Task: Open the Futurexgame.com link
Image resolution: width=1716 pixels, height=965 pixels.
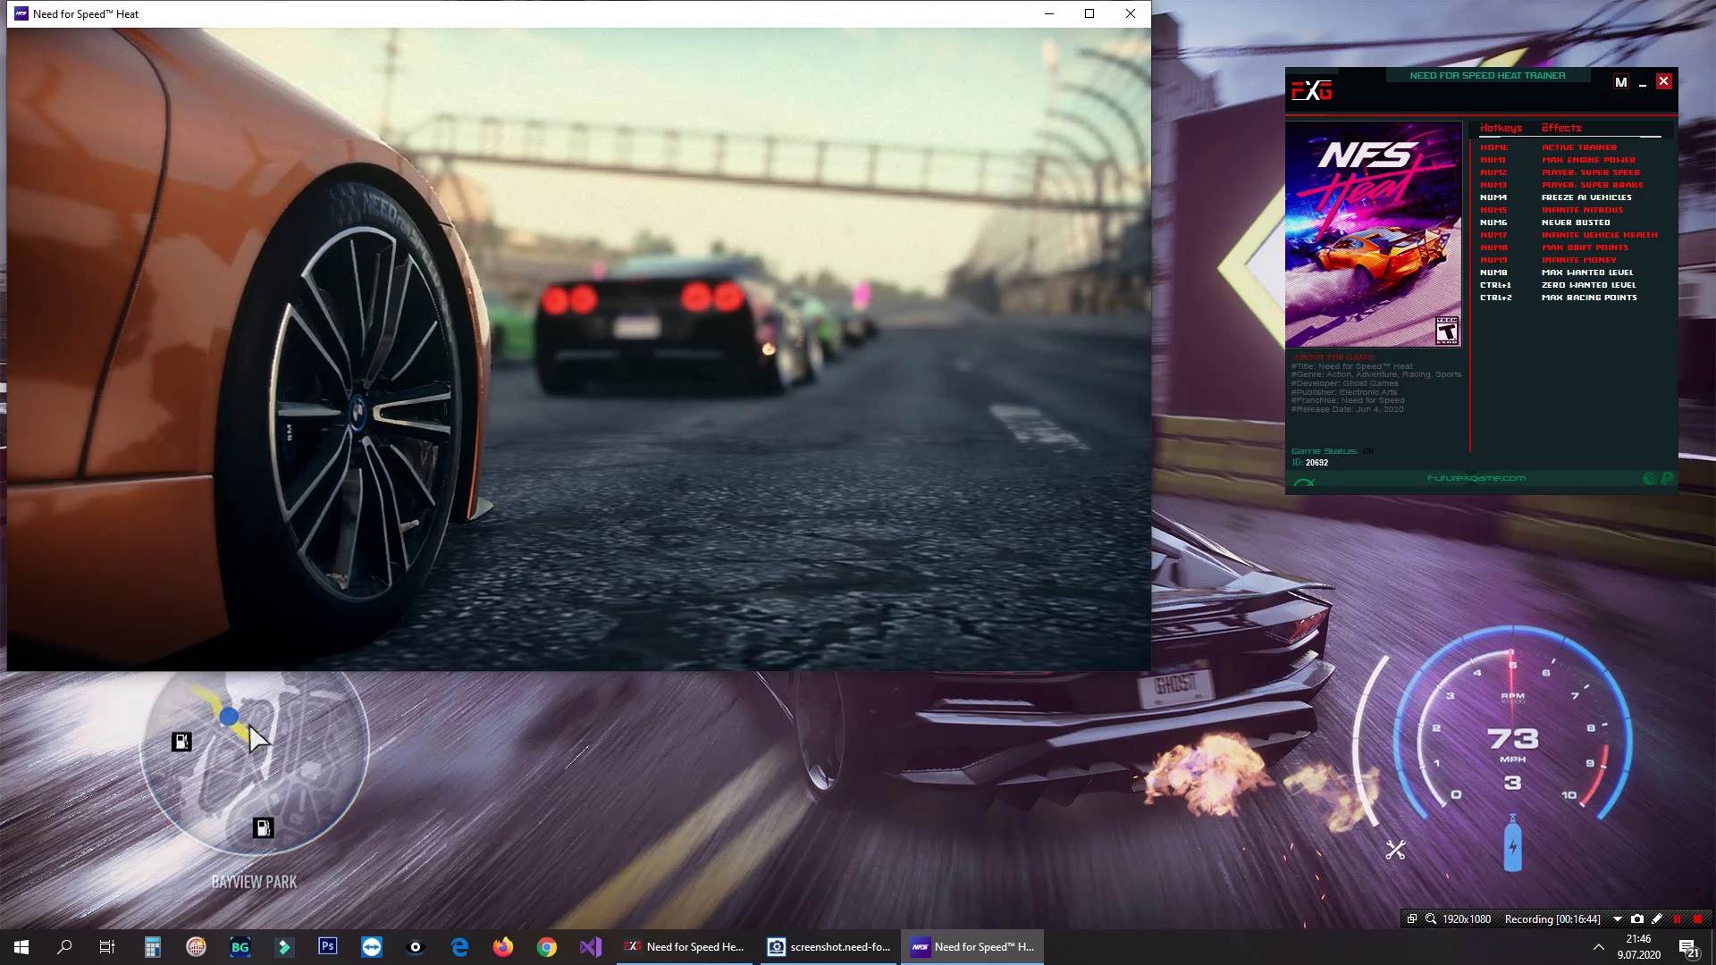Action: 1476,478
